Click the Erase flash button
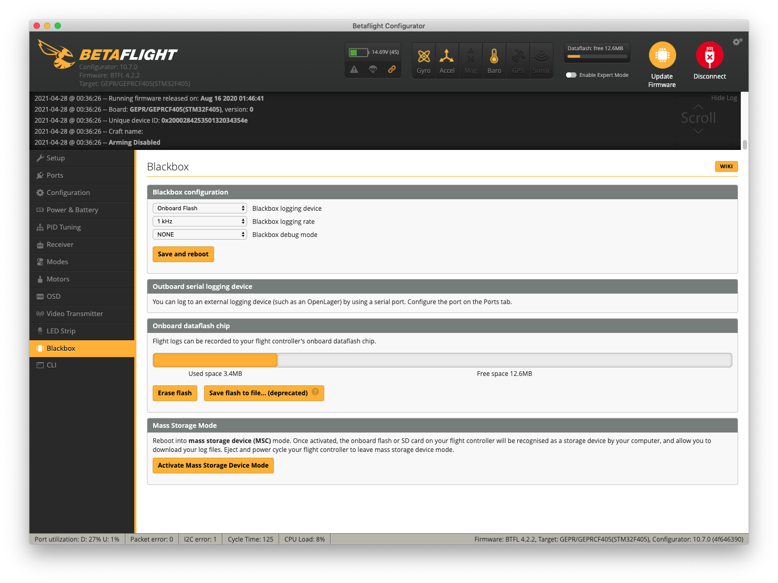This screenshot has height=583, width=778. 175,393
